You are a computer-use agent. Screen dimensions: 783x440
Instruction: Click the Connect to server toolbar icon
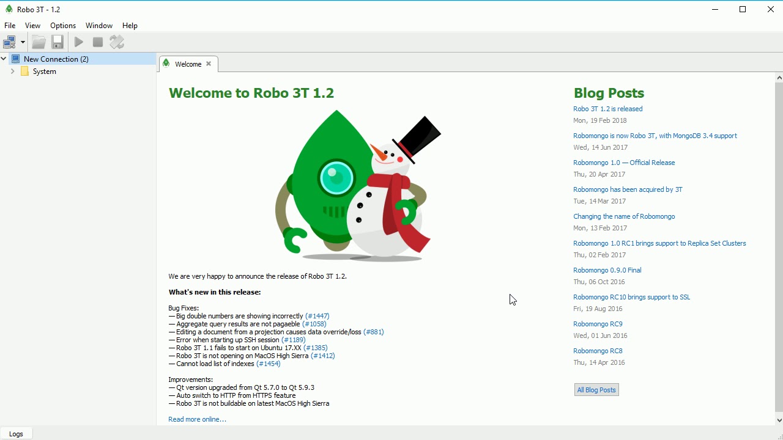(9, 42)
